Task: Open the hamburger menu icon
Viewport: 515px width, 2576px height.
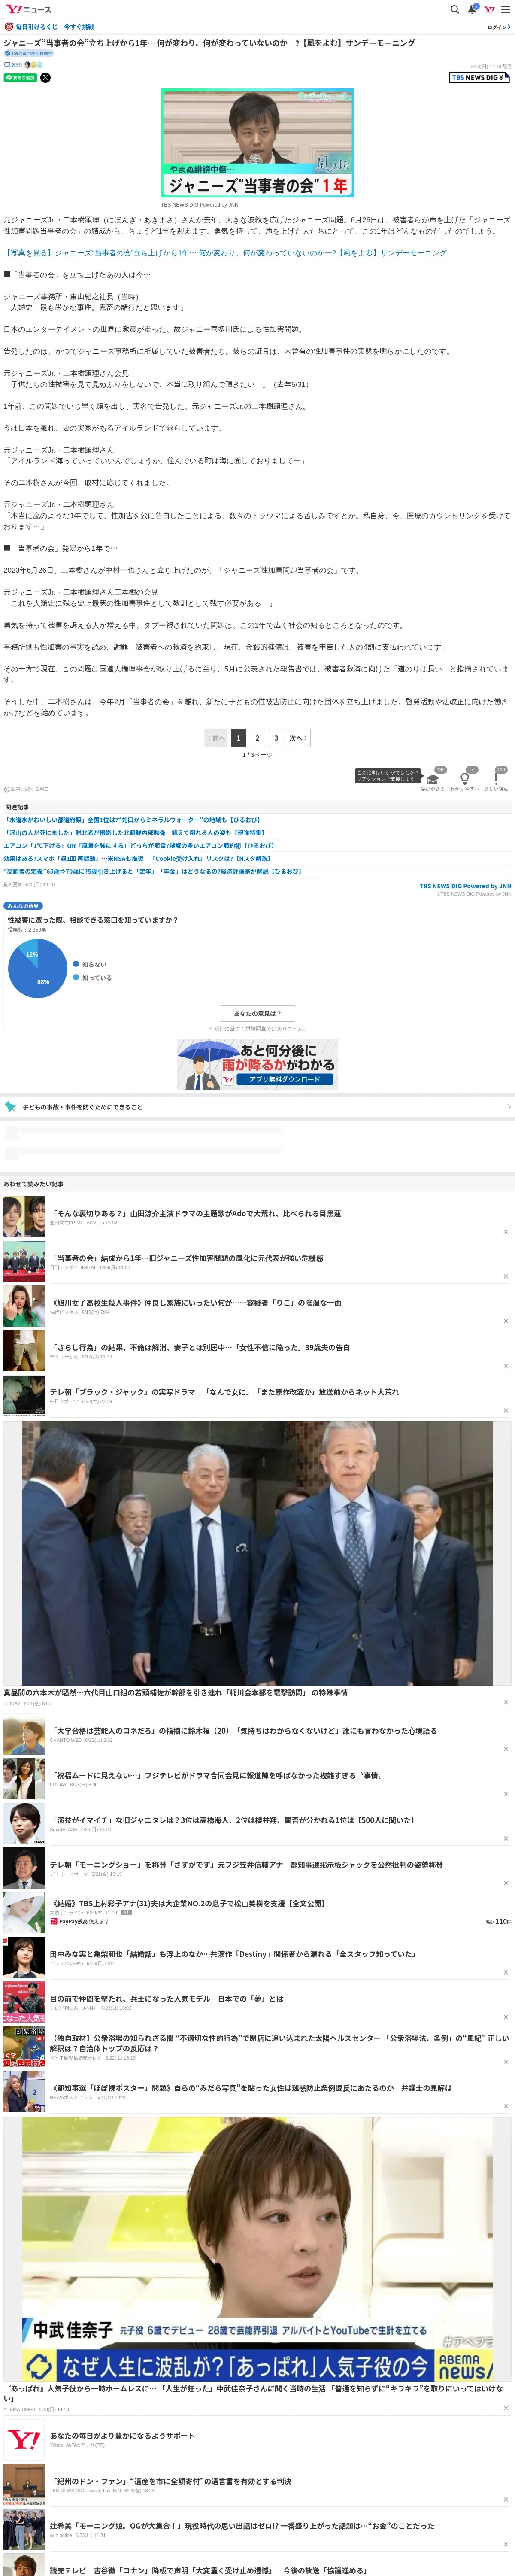Action: click(x=505, y=9)
